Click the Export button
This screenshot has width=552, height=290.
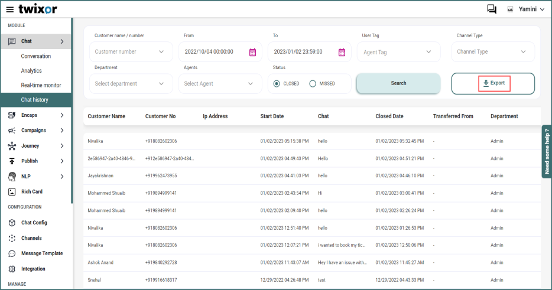493,83
